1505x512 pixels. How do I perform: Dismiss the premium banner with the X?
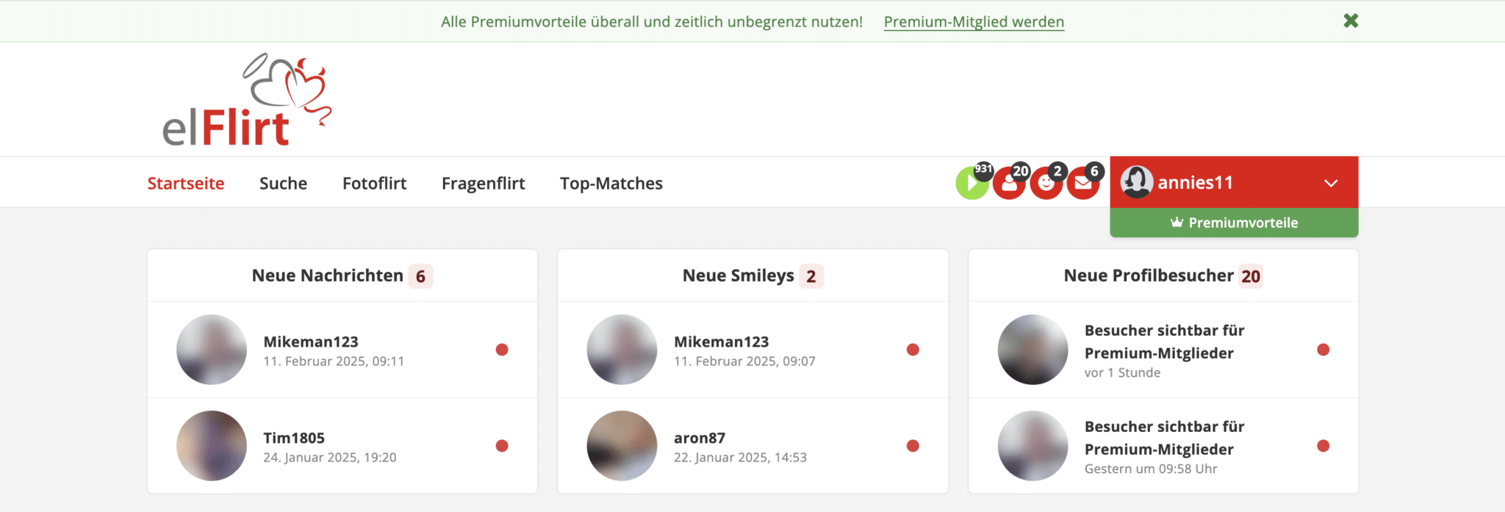click(1351, 21)
